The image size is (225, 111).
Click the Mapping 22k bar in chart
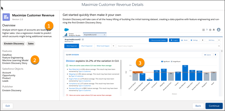pyautogui.click(x=164, y=75)
